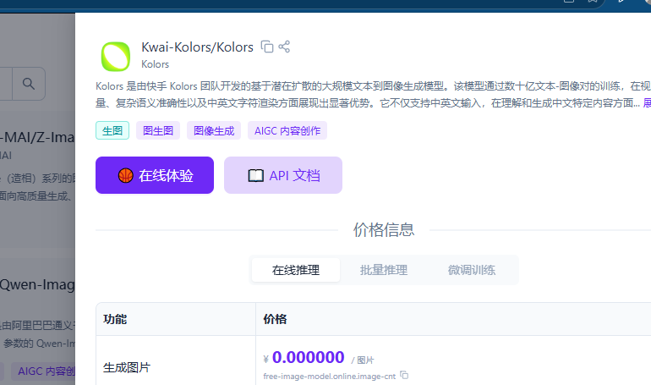Share the Kwai-Kolors/Kolors model
This screenshot has height=385, width=651.
[x=284, y=47]
